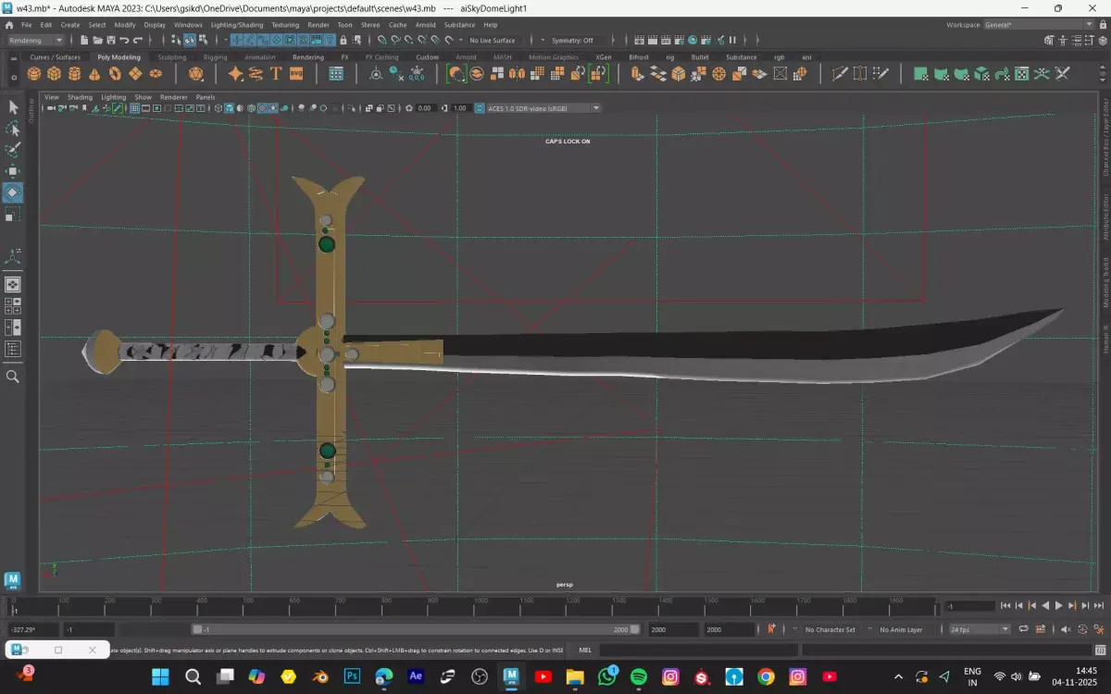
Task: Click the polygon Type text tool
Action: [x=276, y=74]
